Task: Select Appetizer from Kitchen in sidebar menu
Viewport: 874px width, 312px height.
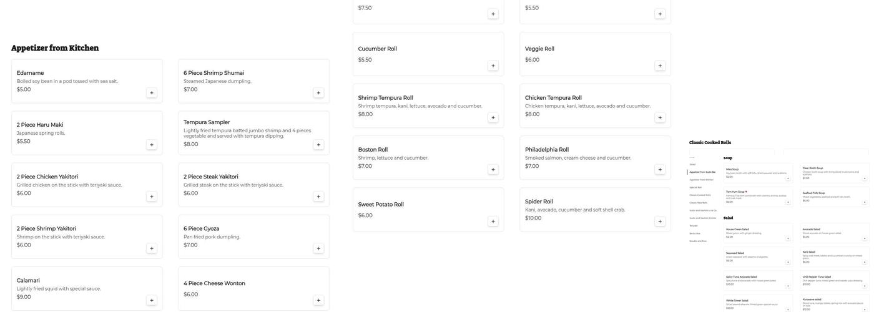Action: (701, 180)
